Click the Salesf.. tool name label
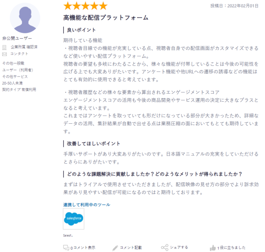The image size is (265, 252). click(x=68, y=235)
